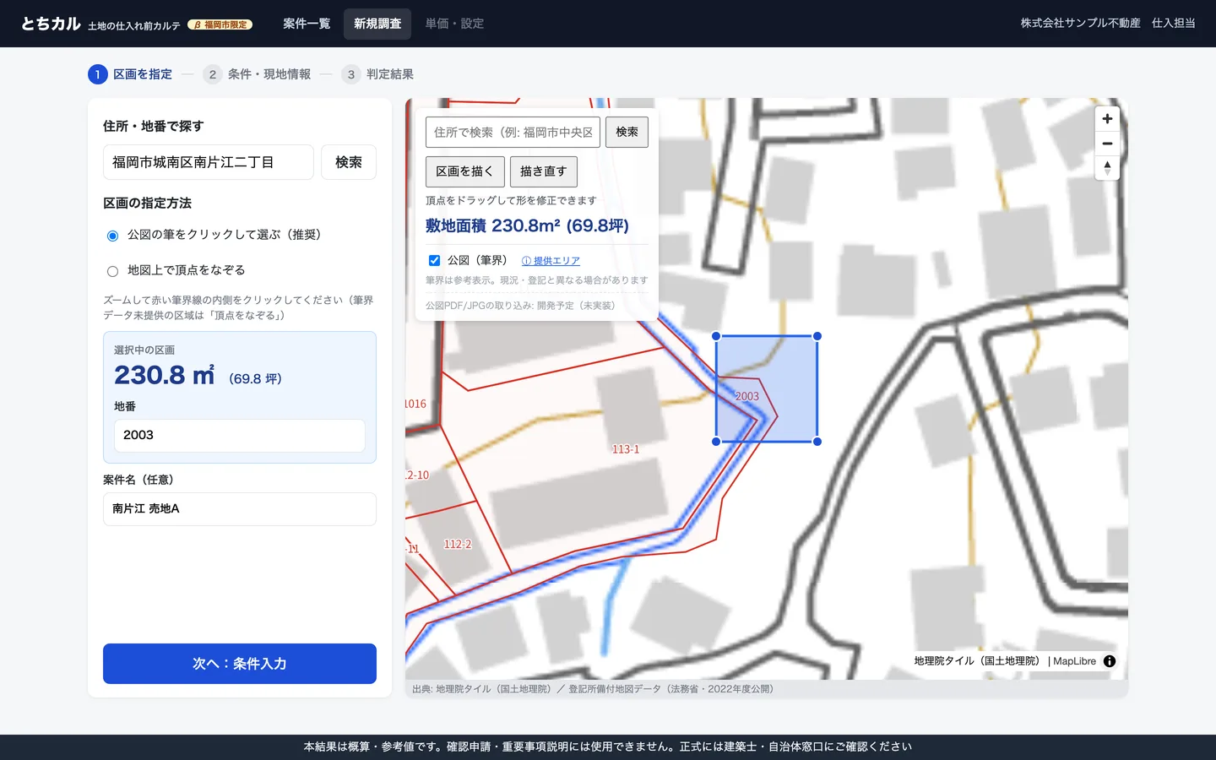Click the 区画を描く button
Image resolution: width=1216 pixels, height=760 pixels.
[x=465, y=171]
